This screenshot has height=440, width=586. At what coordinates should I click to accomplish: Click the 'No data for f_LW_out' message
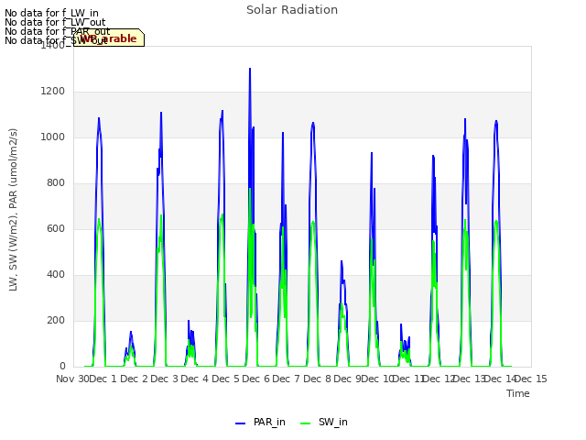pos(55,22)
